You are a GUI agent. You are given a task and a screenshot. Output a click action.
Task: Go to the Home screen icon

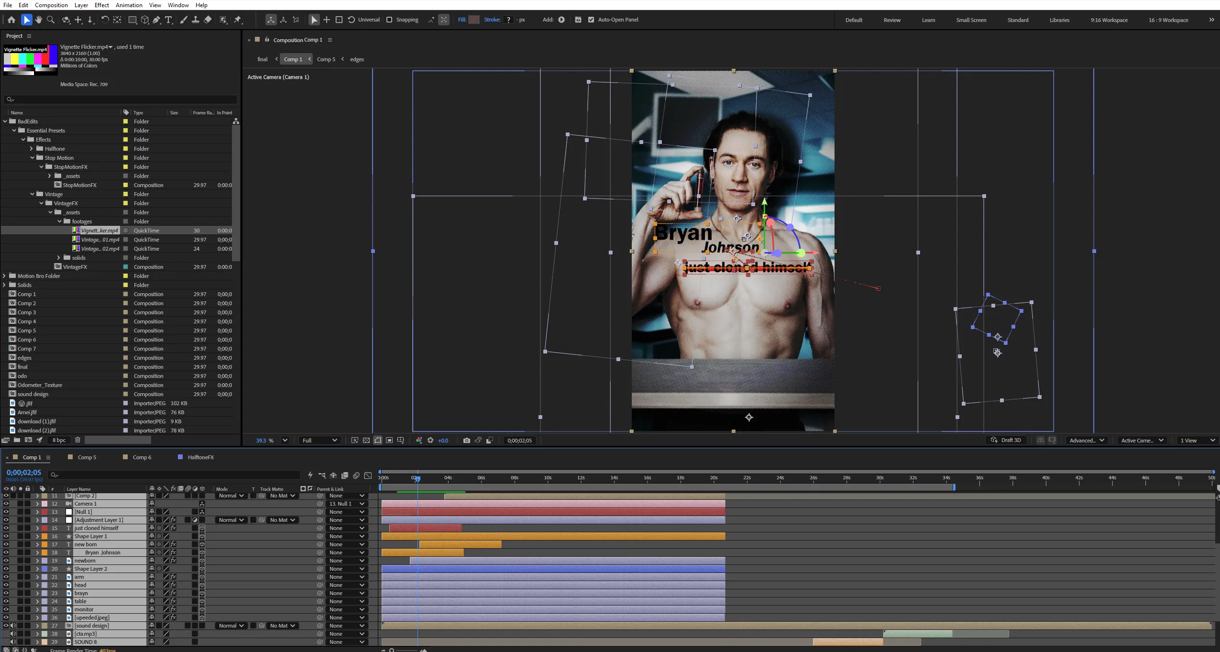[11, 20]
